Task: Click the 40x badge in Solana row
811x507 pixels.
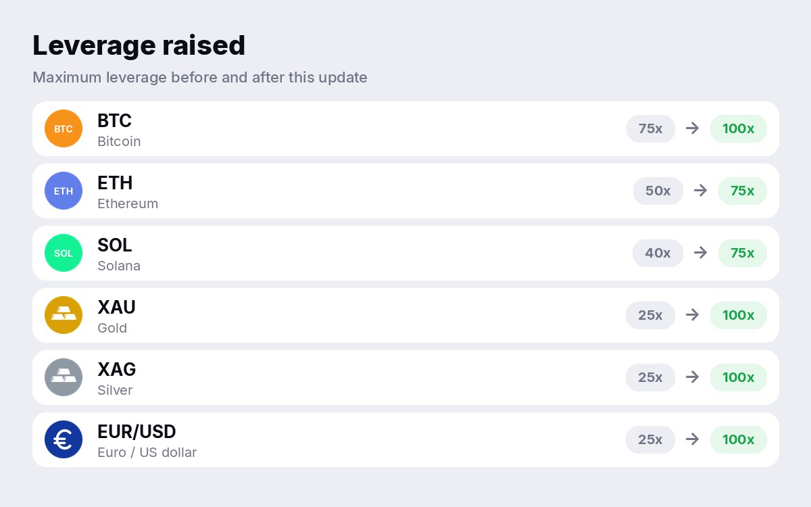Action: tap(658, 253)
